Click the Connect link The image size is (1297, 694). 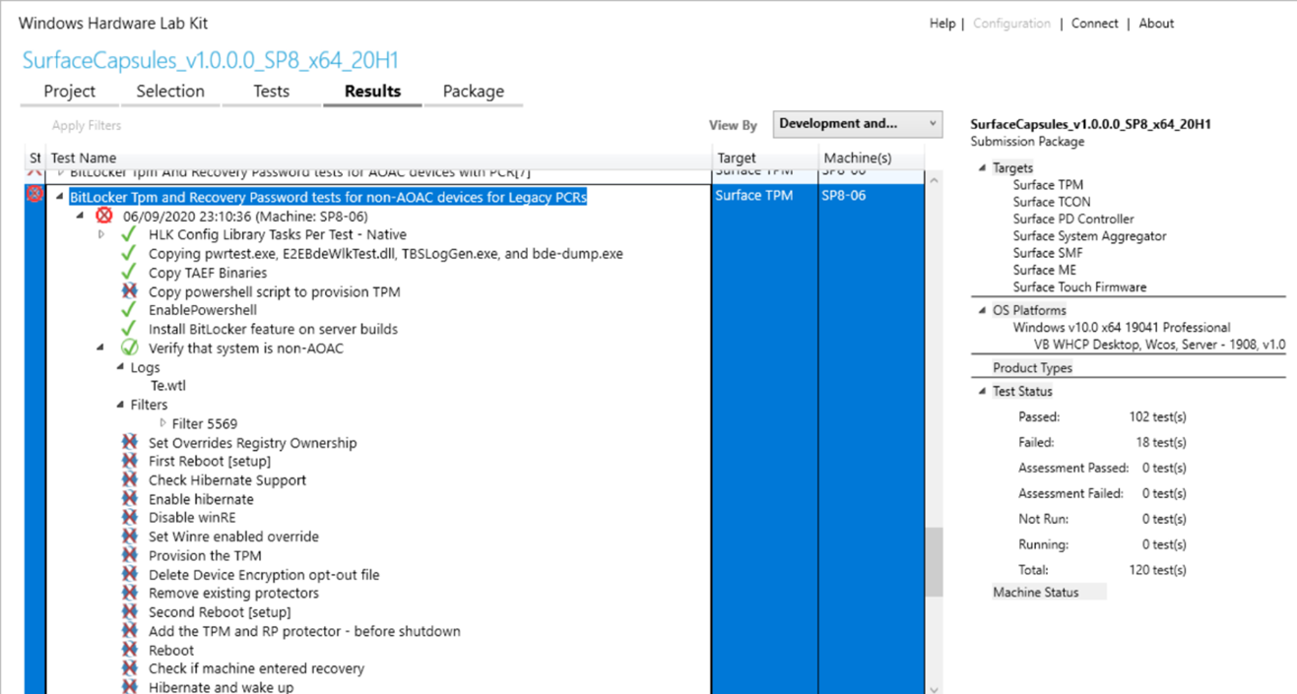click(x=1095, y=24)
